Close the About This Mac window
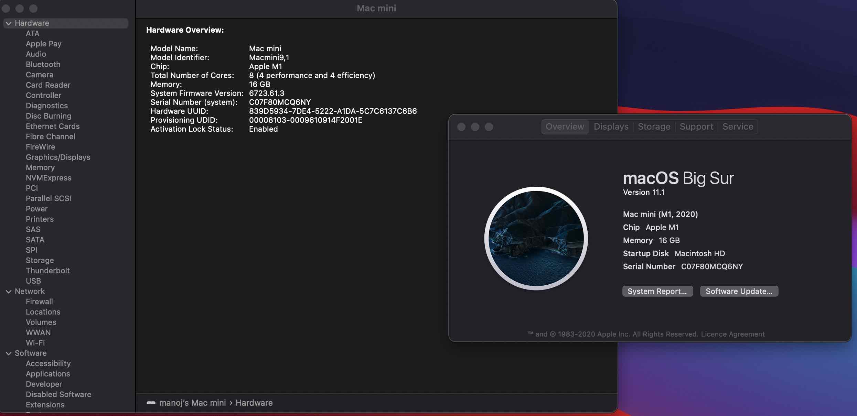Screen dimensions: 857x416 coord(461,127)
